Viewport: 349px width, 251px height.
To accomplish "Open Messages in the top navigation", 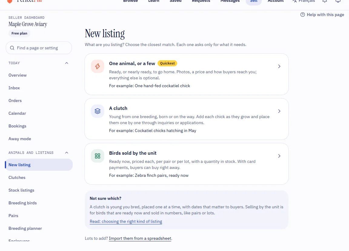I will [230, 1].
